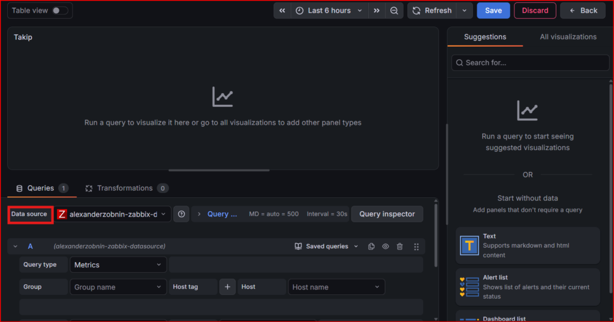This screenshot has height=322, width=614.
Task: Select the Dashboard list visualization card
Action: point(528,316)
